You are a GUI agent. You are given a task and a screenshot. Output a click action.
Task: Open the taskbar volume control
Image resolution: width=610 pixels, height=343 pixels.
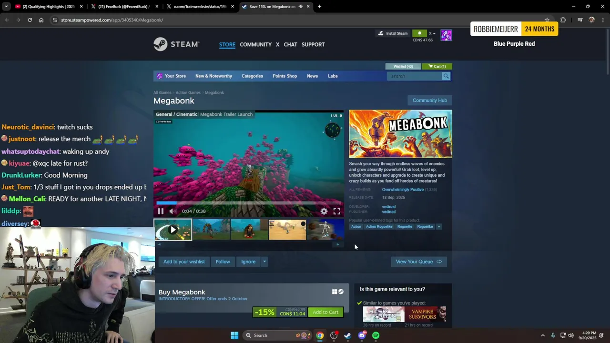[x=571, y=335]
